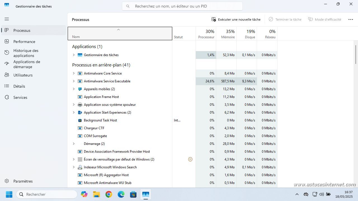Sort by the Réseau column header

(267, 33)
